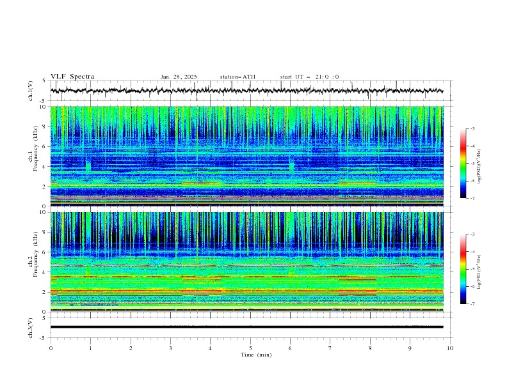The width and height of the screenshot is (507, 391).
Task: Click the ch.1 spectrogram panel
Action: click(x=246, y=156)
